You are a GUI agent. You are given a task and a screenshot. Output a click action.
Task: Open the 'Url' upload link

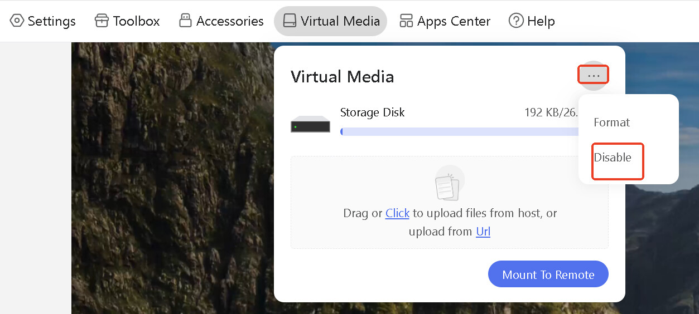(x=483, y=232)
